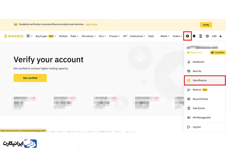Click the new badge beside Referral
Screen dimensions: 226x151
pyautogui.click(x=205, y=90)
